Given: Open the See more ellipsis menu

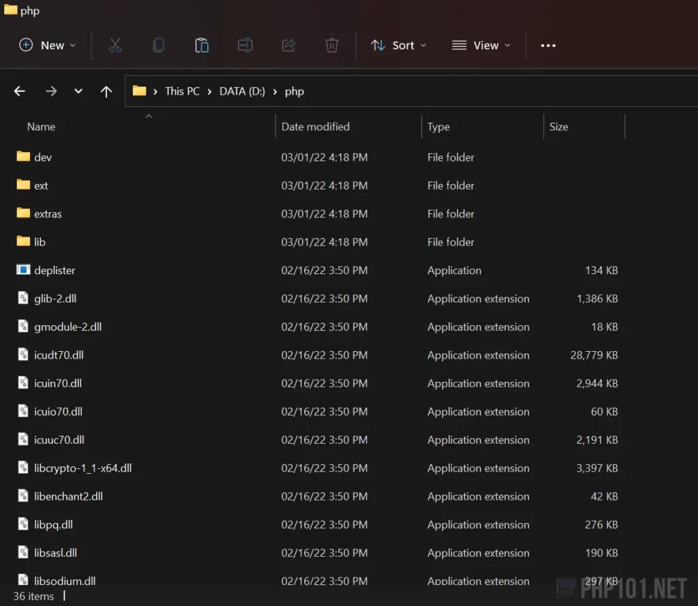Looking at the screenshot, I should [x=548, y=45].
